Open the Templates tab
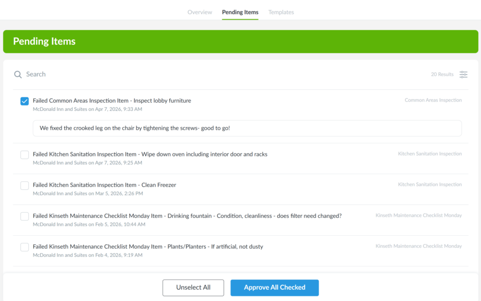The width and height of the screenshot is (481, 301). click(281, 12)
